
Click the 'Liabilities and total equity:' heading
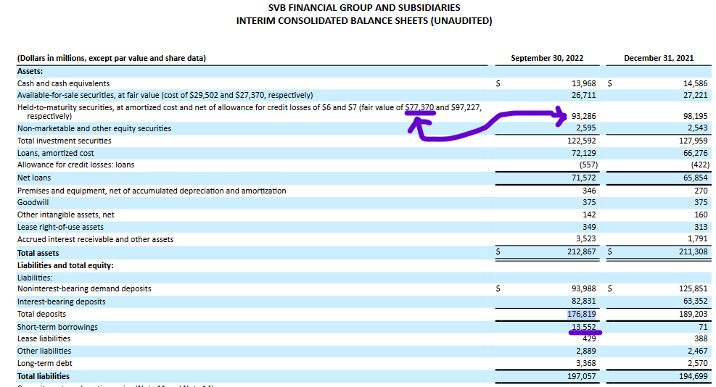65,265
